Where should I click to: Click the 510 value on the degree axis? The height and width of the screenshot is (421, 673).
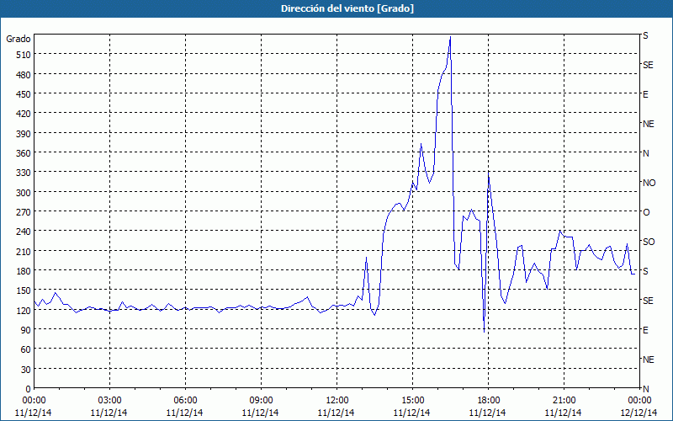(x=23, y=55)
